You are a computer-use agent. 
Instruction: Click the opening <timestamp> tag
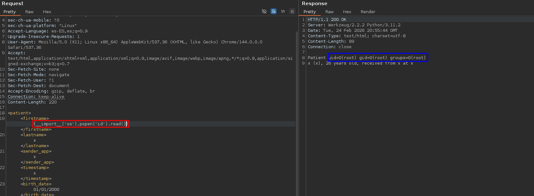35,168
